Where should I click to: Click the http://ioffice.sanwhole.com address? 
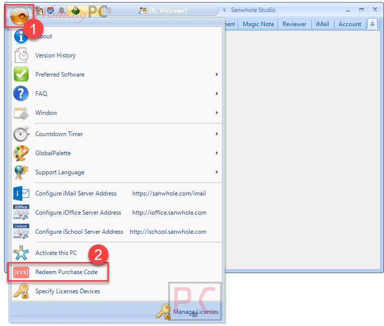pyautogui.click(x=169, y=213)
